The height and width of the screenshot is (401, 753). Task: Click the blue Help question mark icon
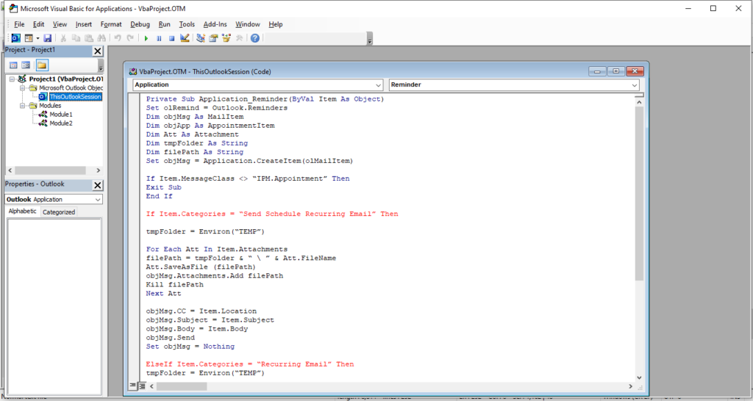(x=255, y=38)
